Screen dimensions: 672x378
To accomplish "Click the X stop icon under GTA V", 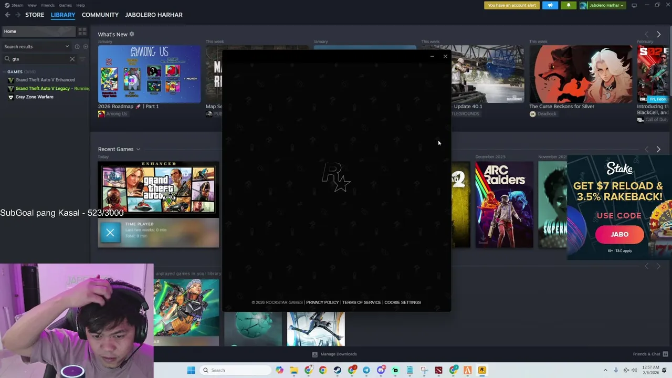I will pyautogui.click(x=110, y=233).
